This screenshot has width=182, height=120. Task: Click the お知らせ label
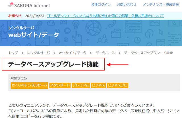(15, 16)
